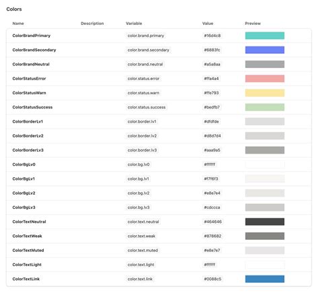The height and width of the screenshot is (293, 319).
Task: Click the ColorBgLv3 name cell
Action: (24, 207)
